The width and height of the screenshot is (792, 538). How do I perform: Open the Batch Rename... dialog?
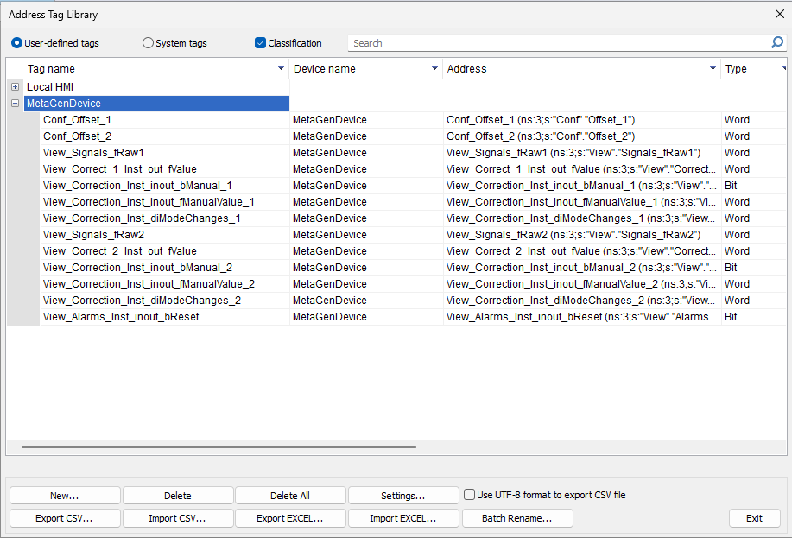tap(517, 518)
